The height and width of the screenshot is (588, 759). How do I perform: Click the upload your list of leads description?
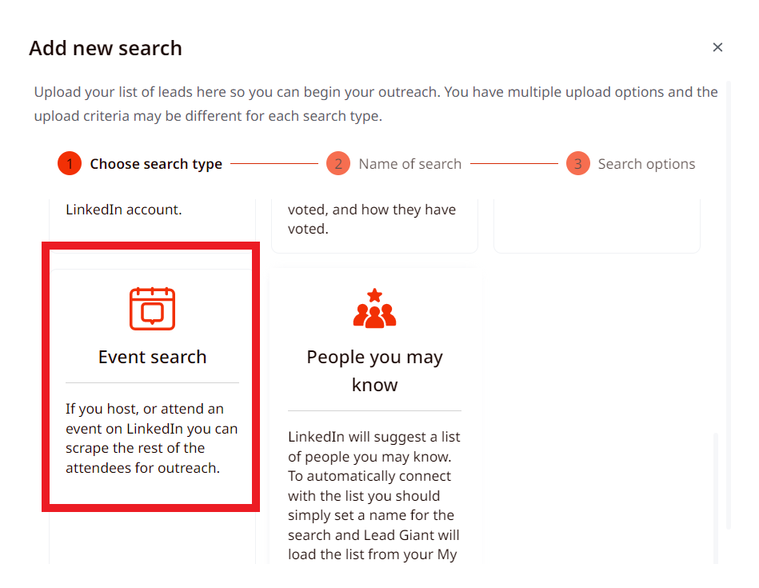coord(376,104)
